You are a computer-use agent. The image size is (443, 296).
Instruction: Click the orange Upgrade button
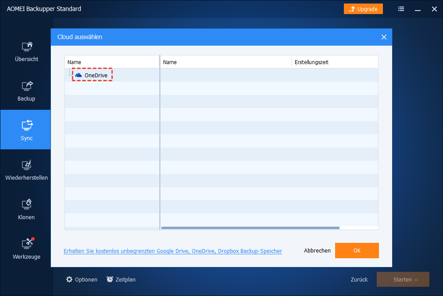(363, 9)
